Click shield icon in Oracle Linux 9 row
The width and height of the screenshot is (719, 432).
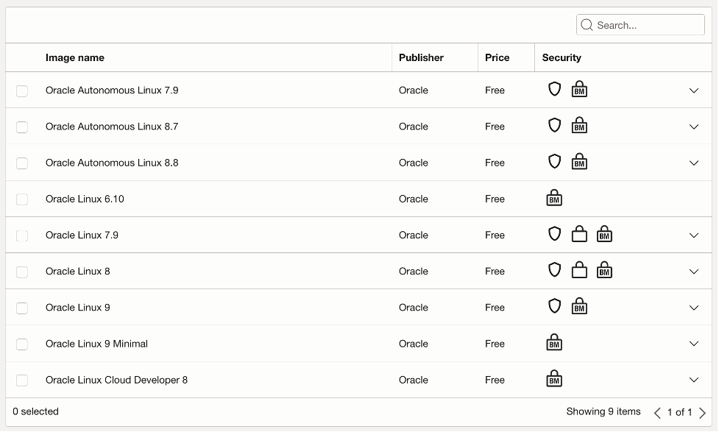555,306
